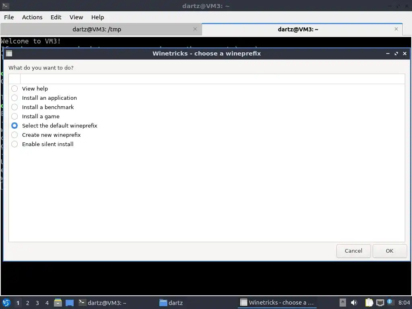The width and height of the screenshot is (412, 309).
Task: Select Install a benchmark radio button
Action: point(14,107)
